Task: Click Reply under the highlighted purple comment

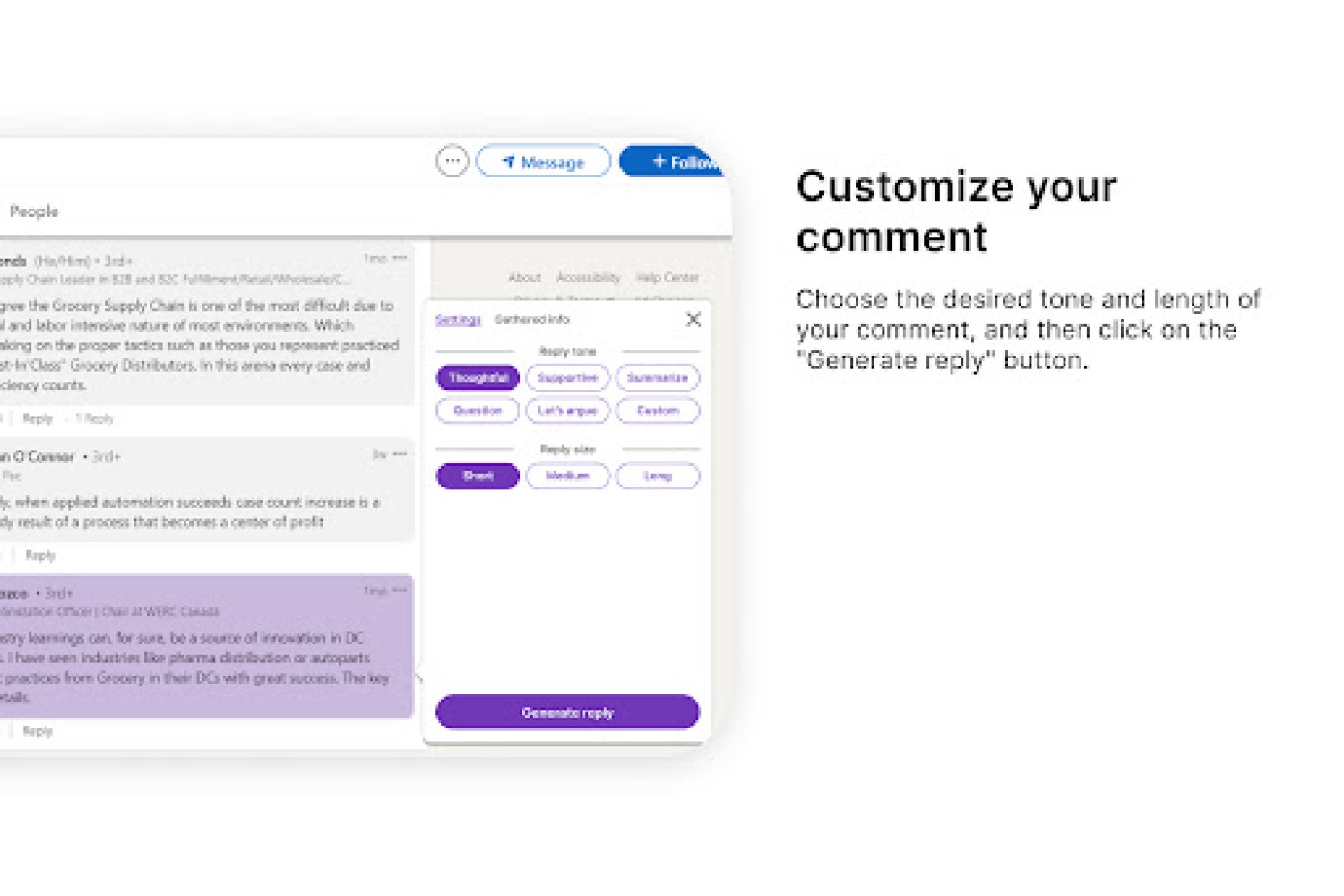Action: click(38, 731)
